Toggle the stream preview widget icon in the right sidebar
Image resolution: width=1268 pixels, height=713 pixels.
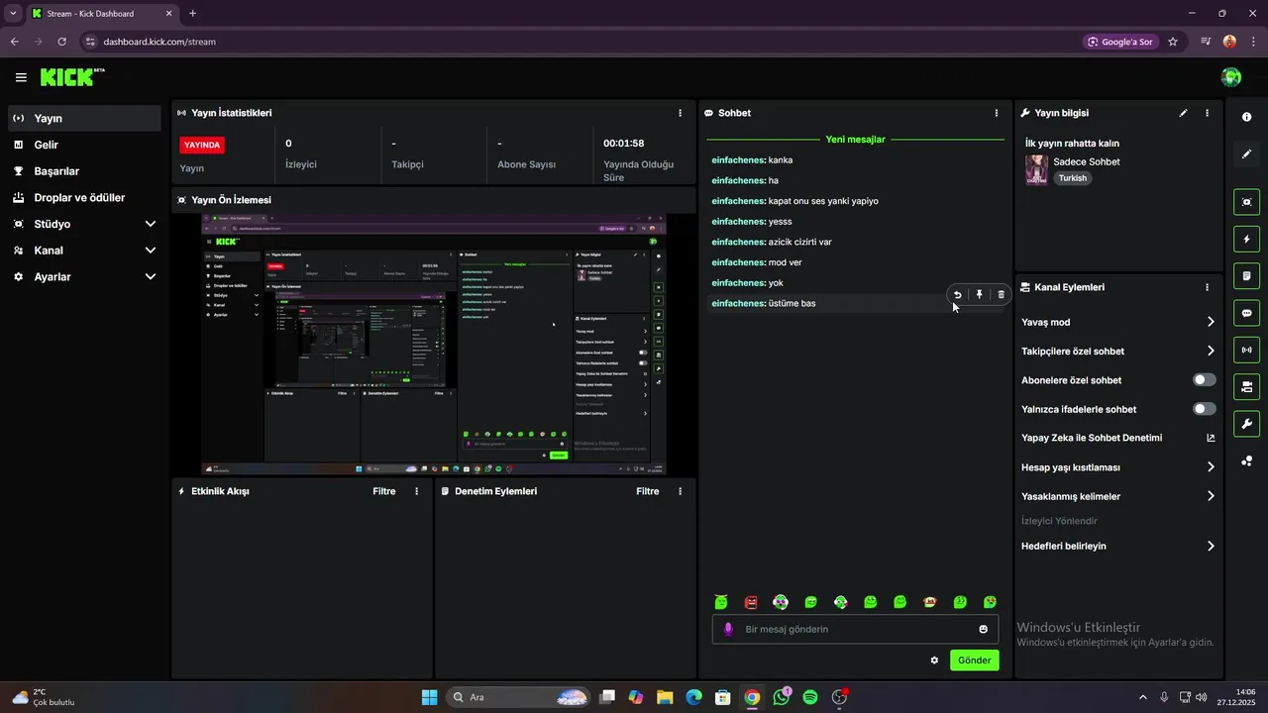(1247, 202)
